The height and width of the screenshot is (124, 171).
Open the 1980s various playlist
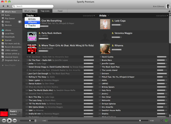point(11,50)
